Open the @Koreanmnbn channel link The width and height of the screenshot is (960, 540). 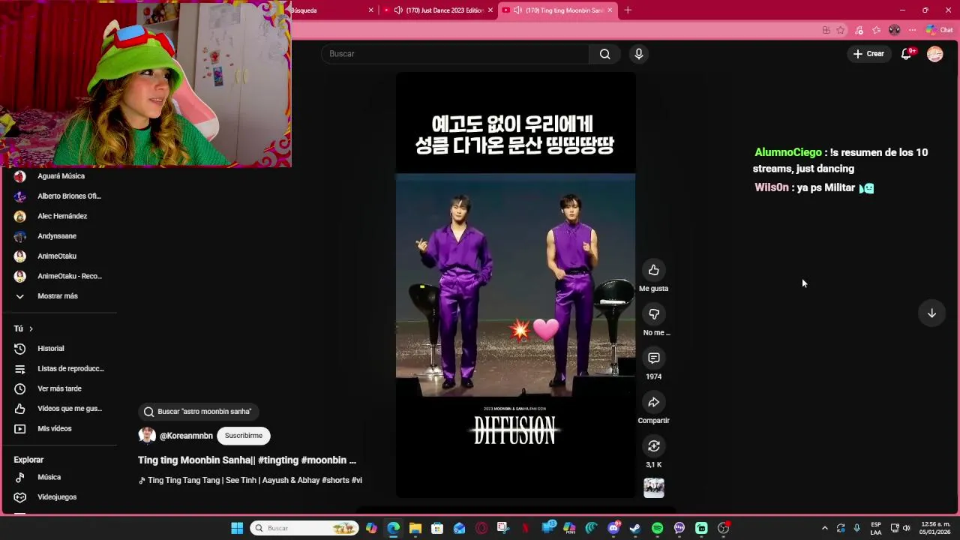pos(186,436)
